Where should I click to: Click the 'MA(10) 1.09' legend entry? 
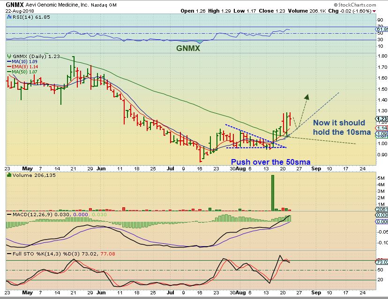click(x=24, y=61)
